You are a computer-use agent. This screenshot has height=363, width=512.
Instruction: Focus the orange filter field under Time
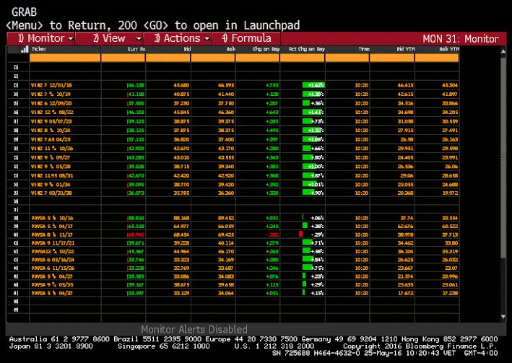click(x=347, y=58)
